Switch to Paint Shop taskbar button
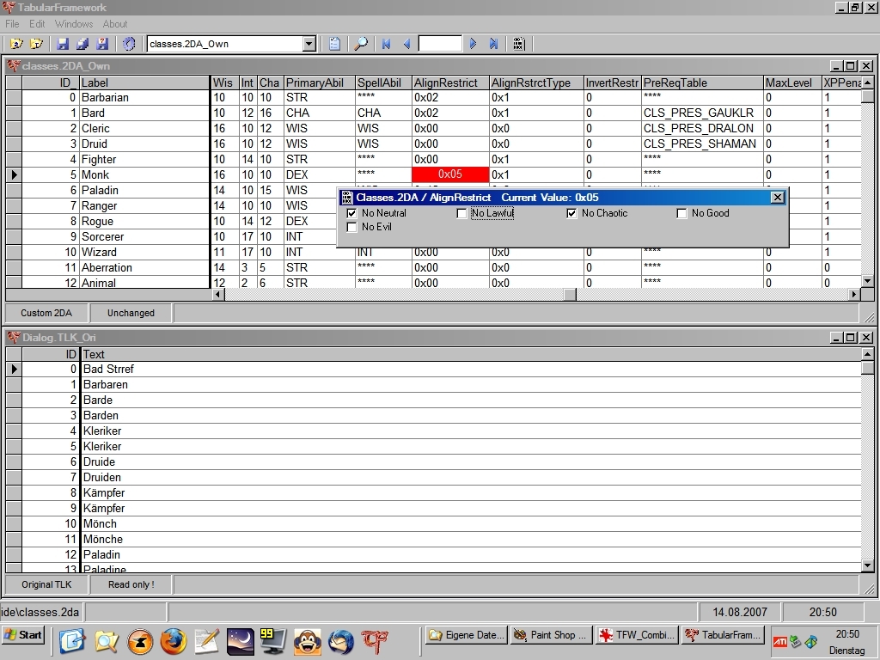Viewport: 880px width, 660px height. pyautogui.click(x=549, y=635)
